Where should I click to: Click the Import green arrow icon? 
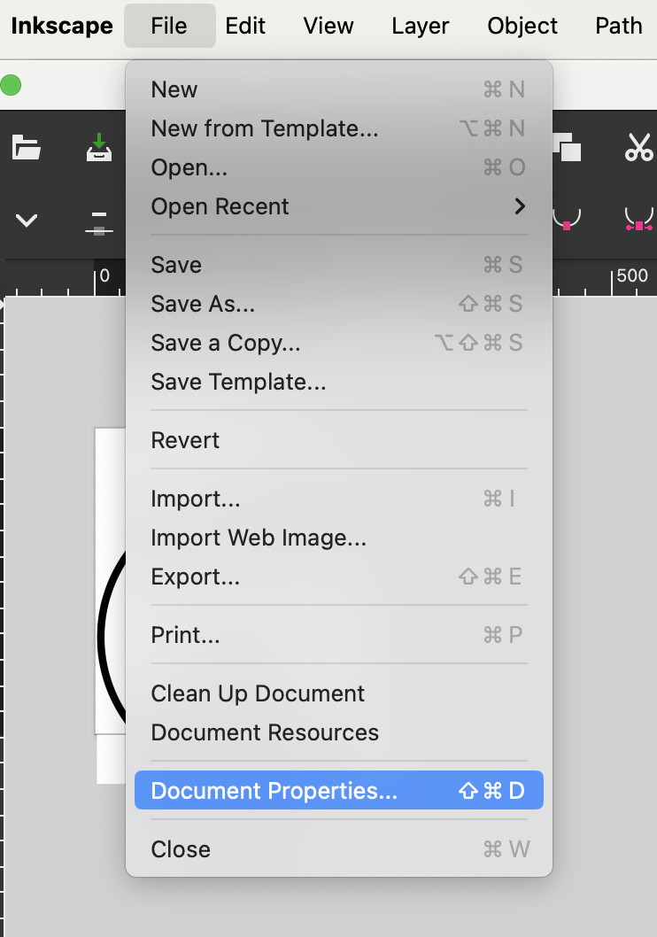99,147
